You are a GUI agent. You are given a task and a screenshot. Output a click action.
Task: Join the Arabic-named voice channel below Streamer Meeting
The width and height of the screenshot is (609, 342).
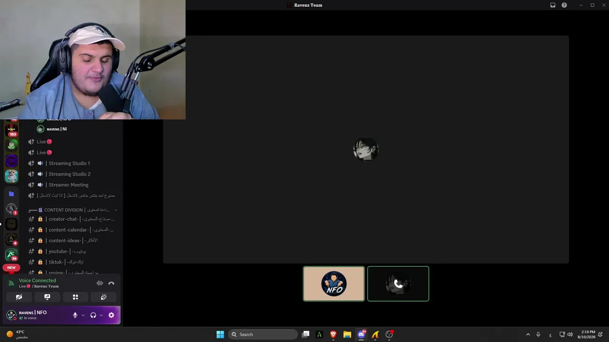73,195
